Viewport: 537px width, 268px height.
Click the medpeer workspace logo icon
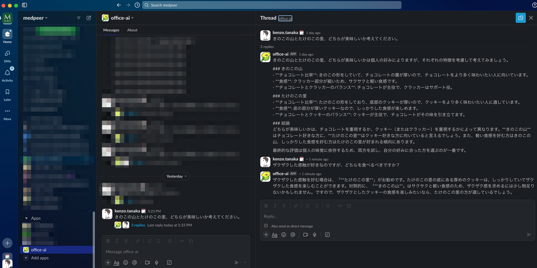(x=7, y=18)
